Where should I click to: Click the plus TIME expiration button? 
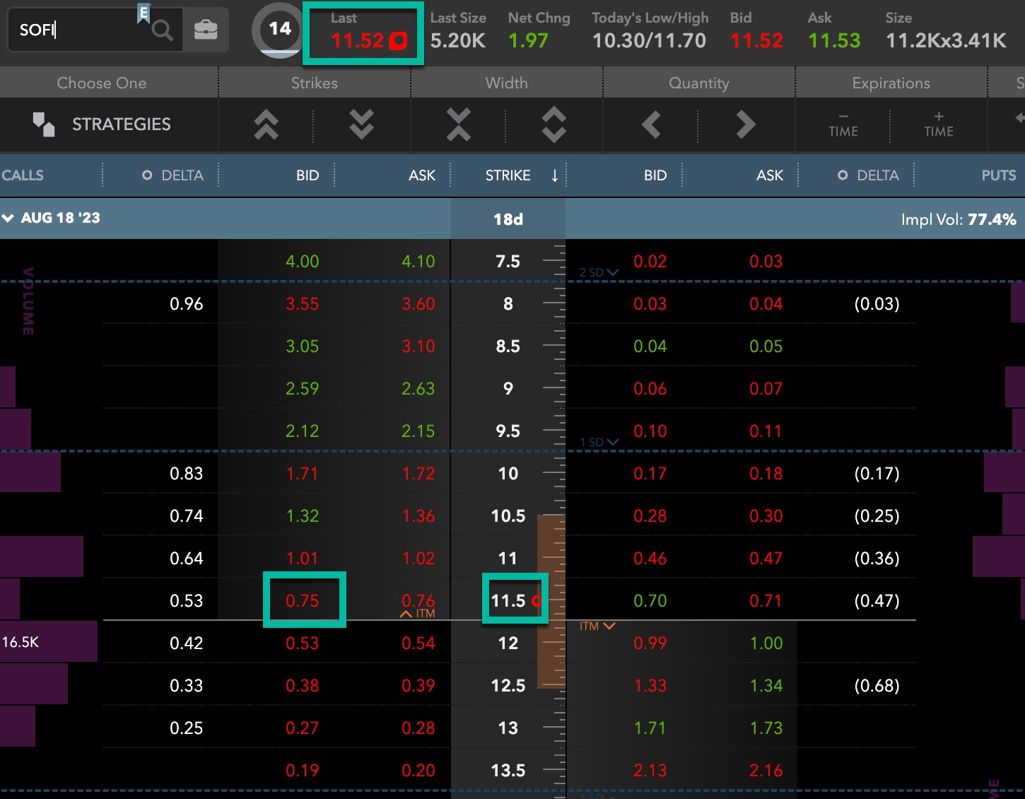(x=939, y=124)
